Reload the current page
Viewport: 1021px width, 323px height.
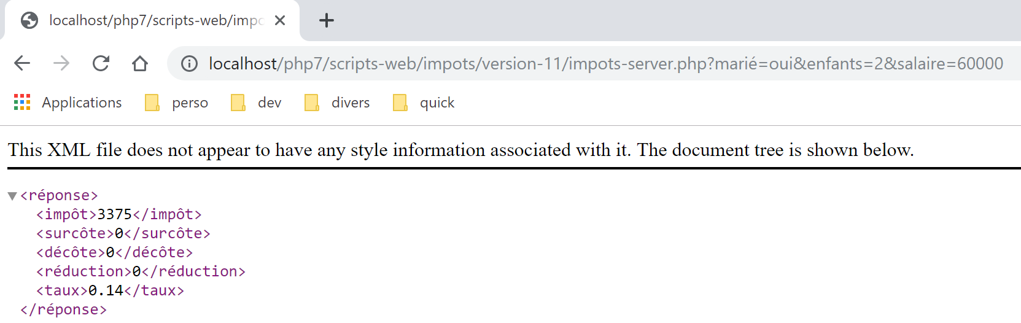click(101, 63)
